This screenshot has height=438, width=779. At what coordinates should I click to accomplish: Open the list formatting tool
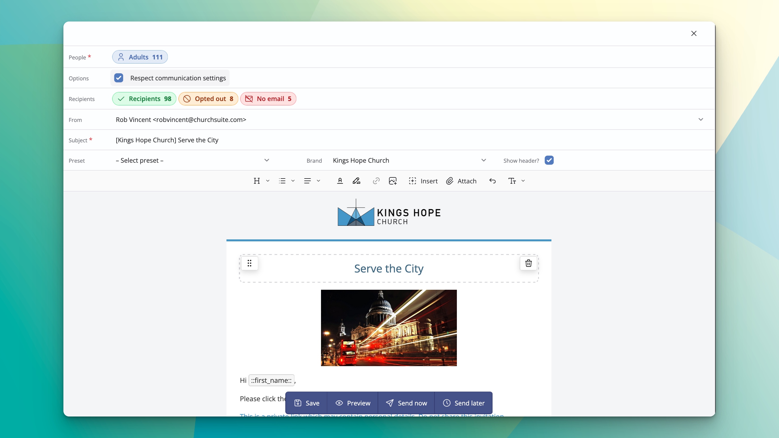[x=282, y=181]
